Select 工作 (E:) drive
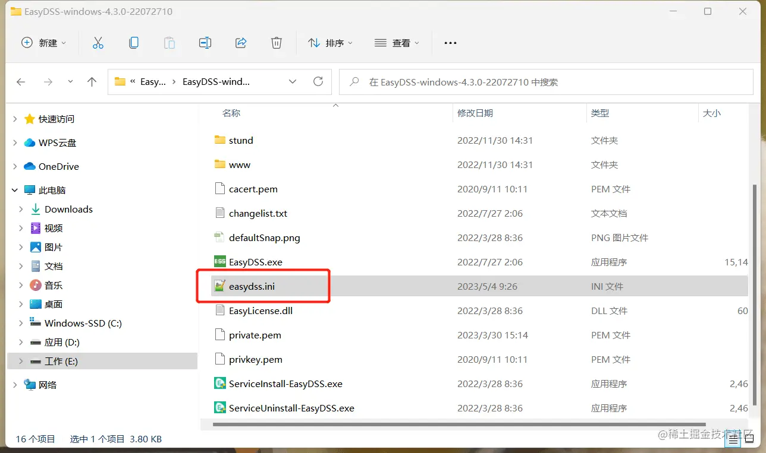 click(x=61, y=361)
